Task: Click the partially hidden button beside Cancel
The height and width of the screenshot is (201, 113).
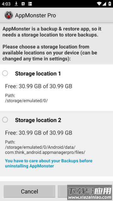Action: 62,191
